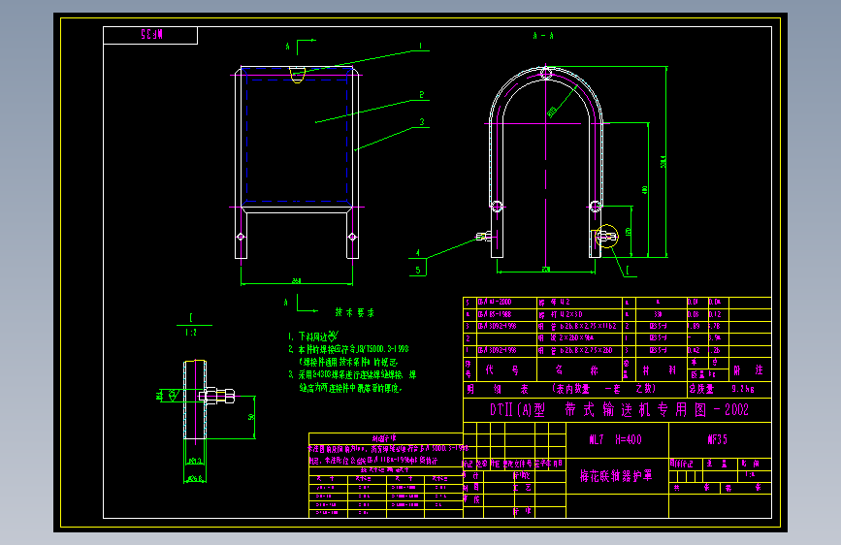
Task: Click the title text 带式输送机专用图-2002
Action: coord(656,410)
